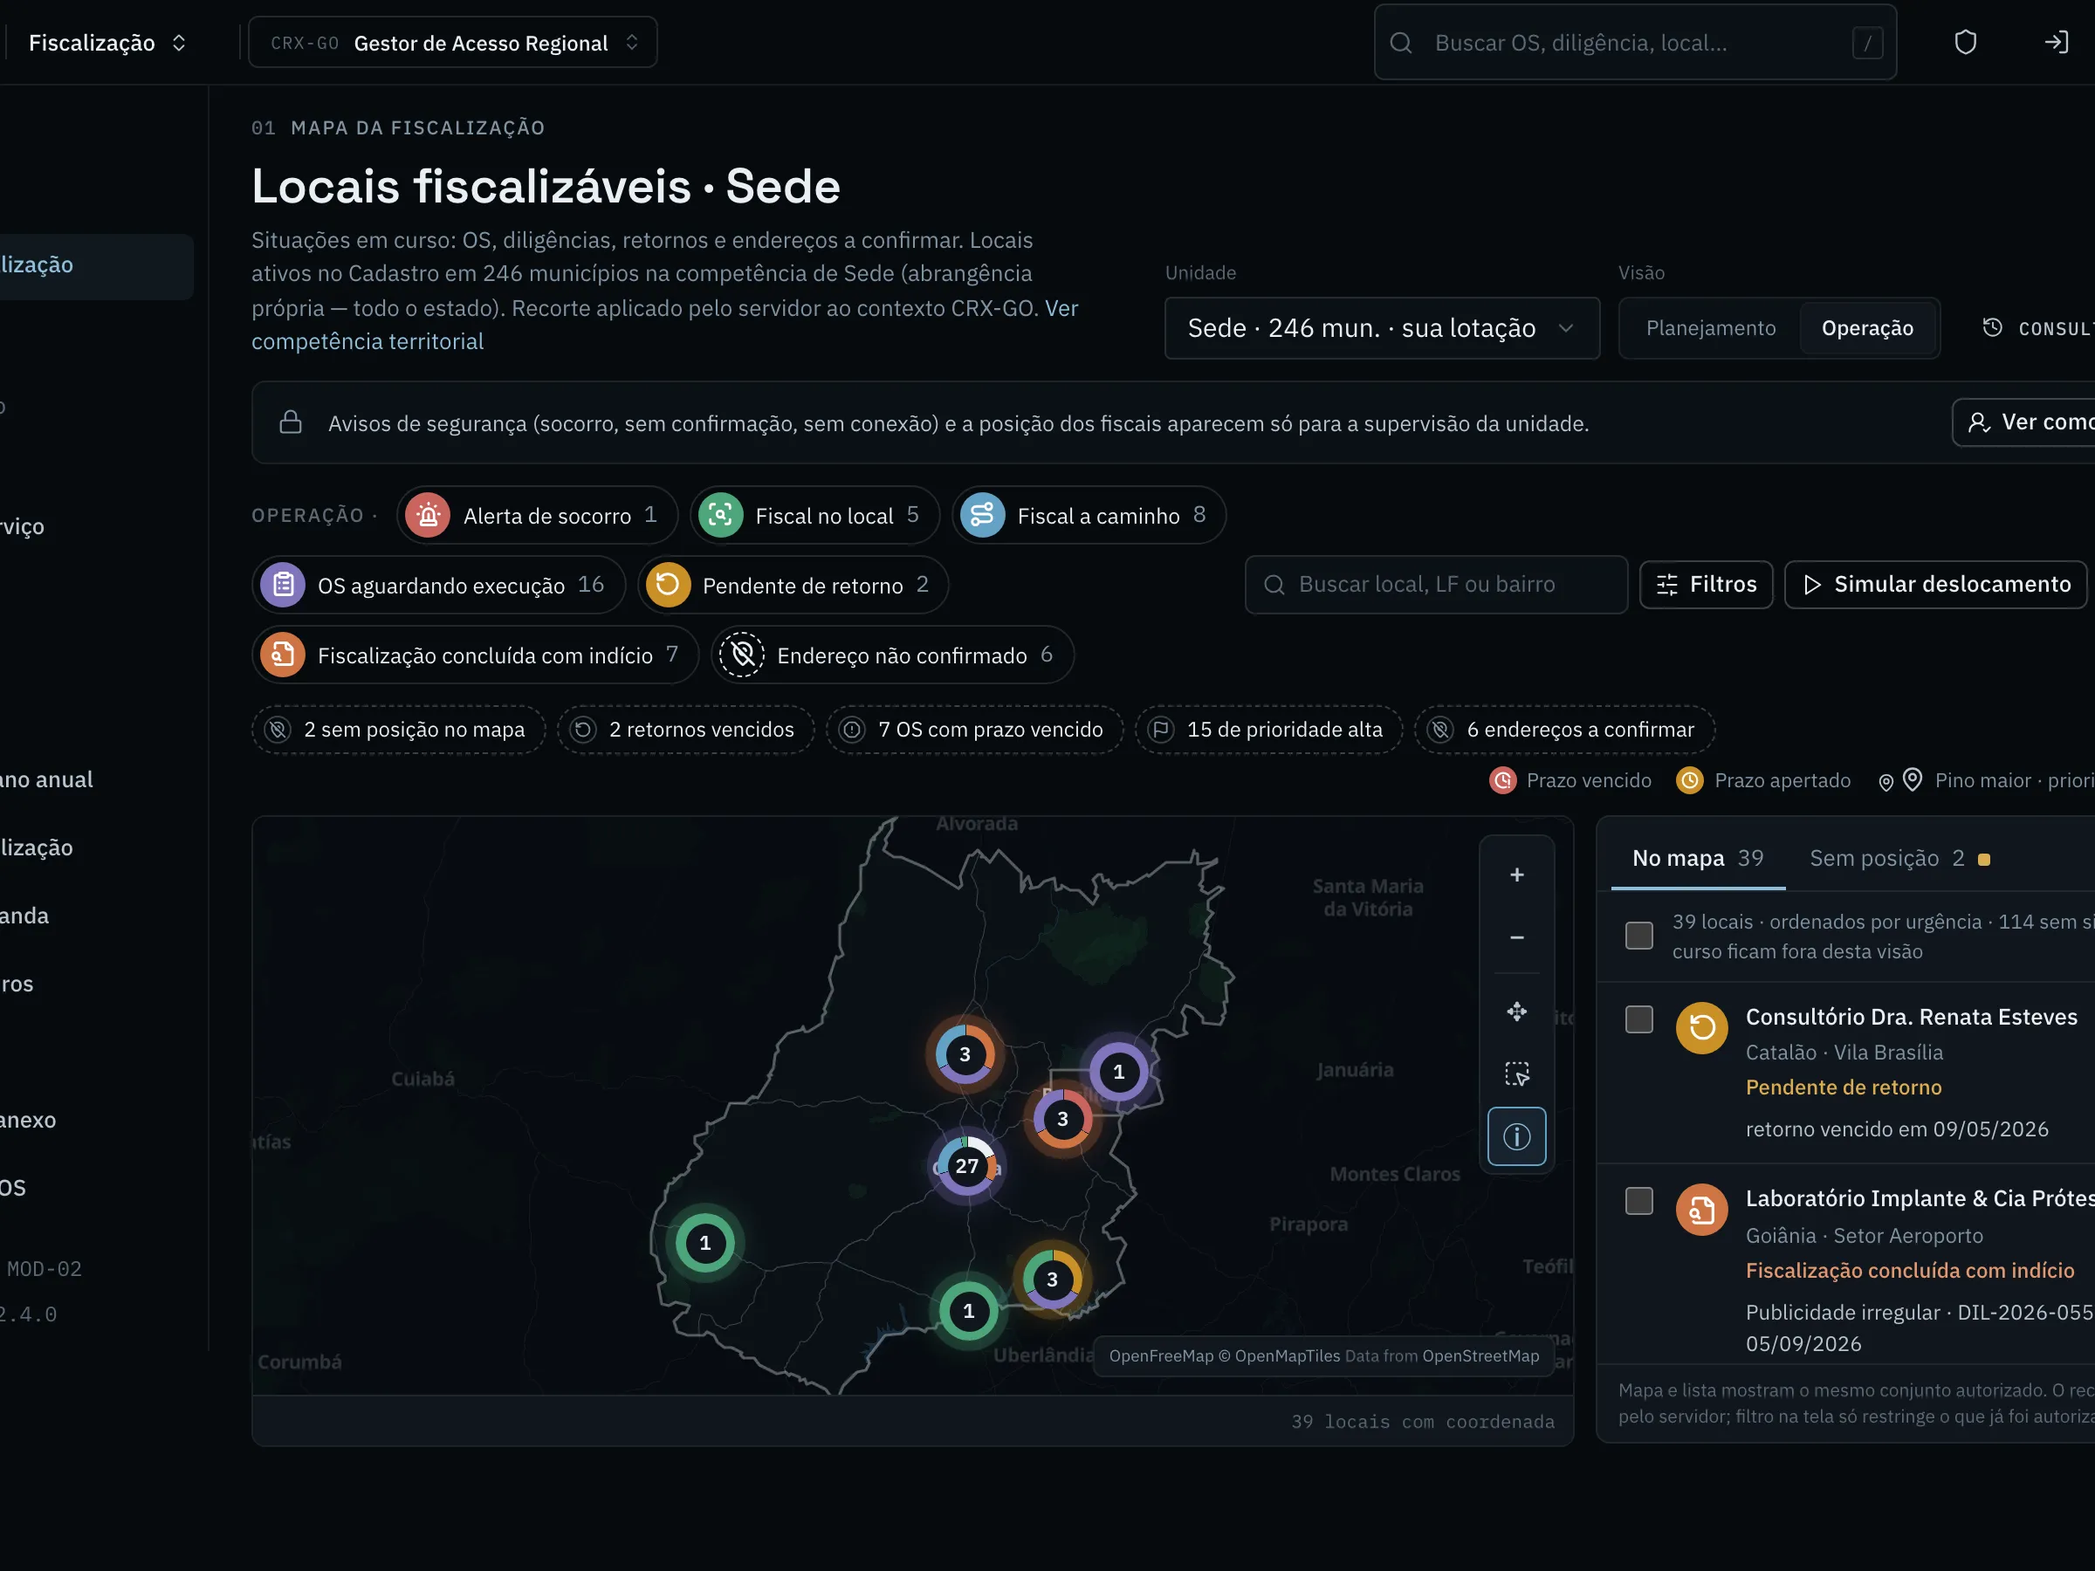
Task: Open the Filtros button
Action: coord(1706,584)
